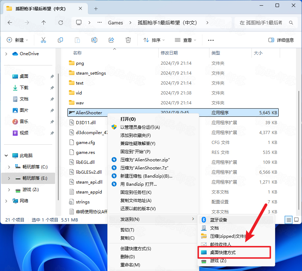Click the Rename icon in toolbar
Viewport: 302px width, 271px height.
(x=94, y=40)
